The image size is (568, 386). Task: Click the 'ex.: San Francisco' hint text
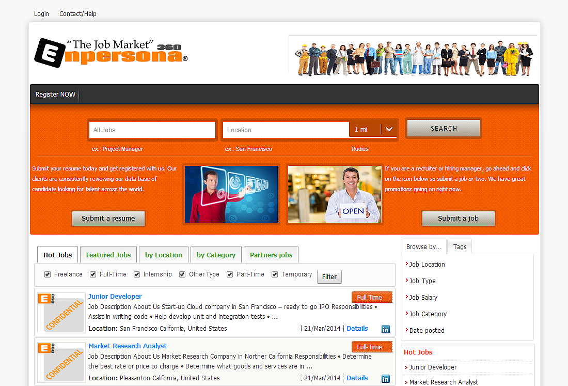tap(248, 149)
